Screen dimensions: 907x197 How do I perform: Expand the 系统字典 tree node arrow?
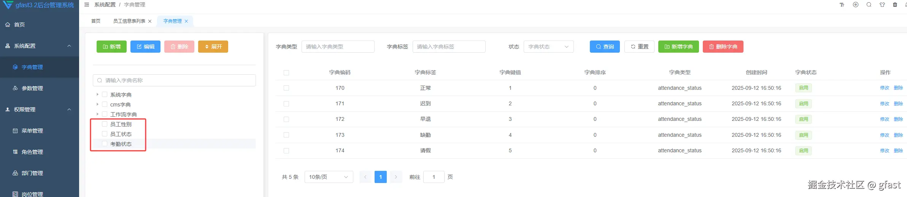(x=97, y=94)
